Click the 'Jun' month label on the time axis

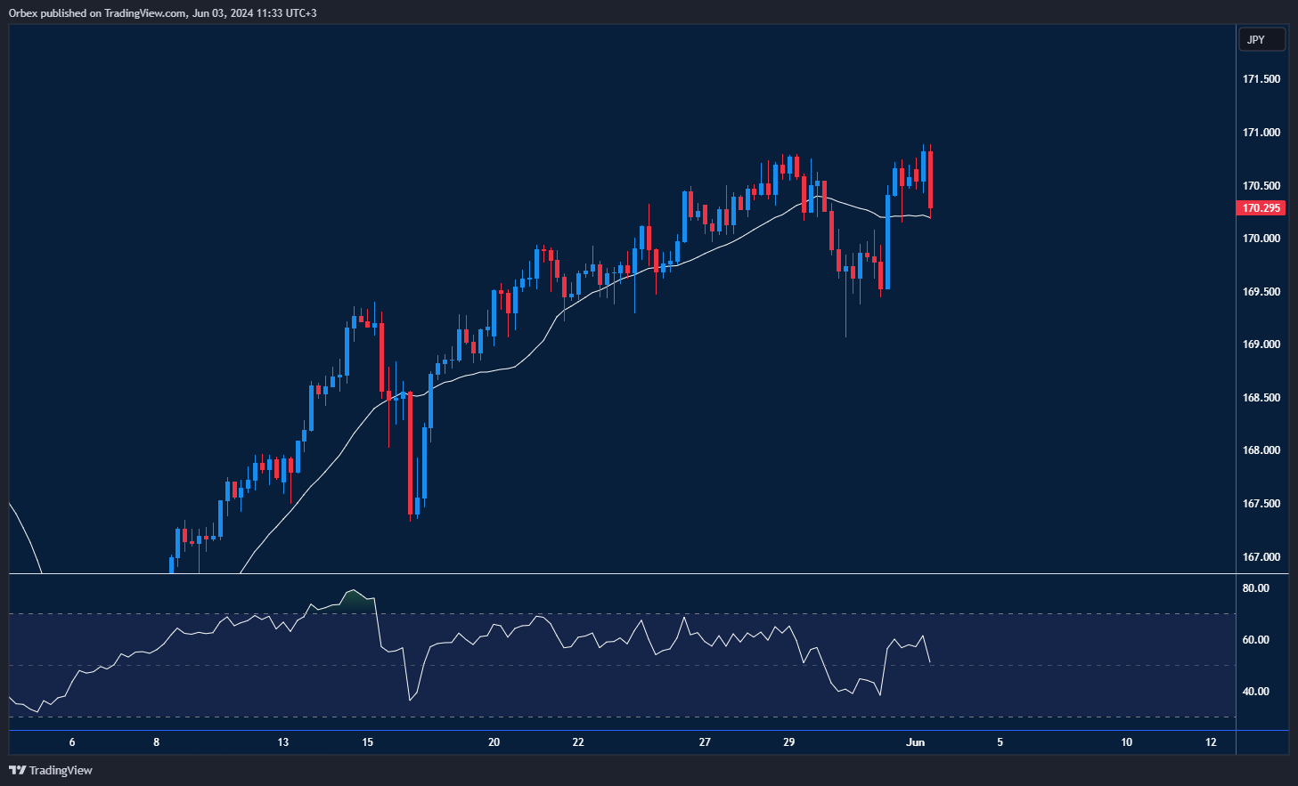[916, 742]
